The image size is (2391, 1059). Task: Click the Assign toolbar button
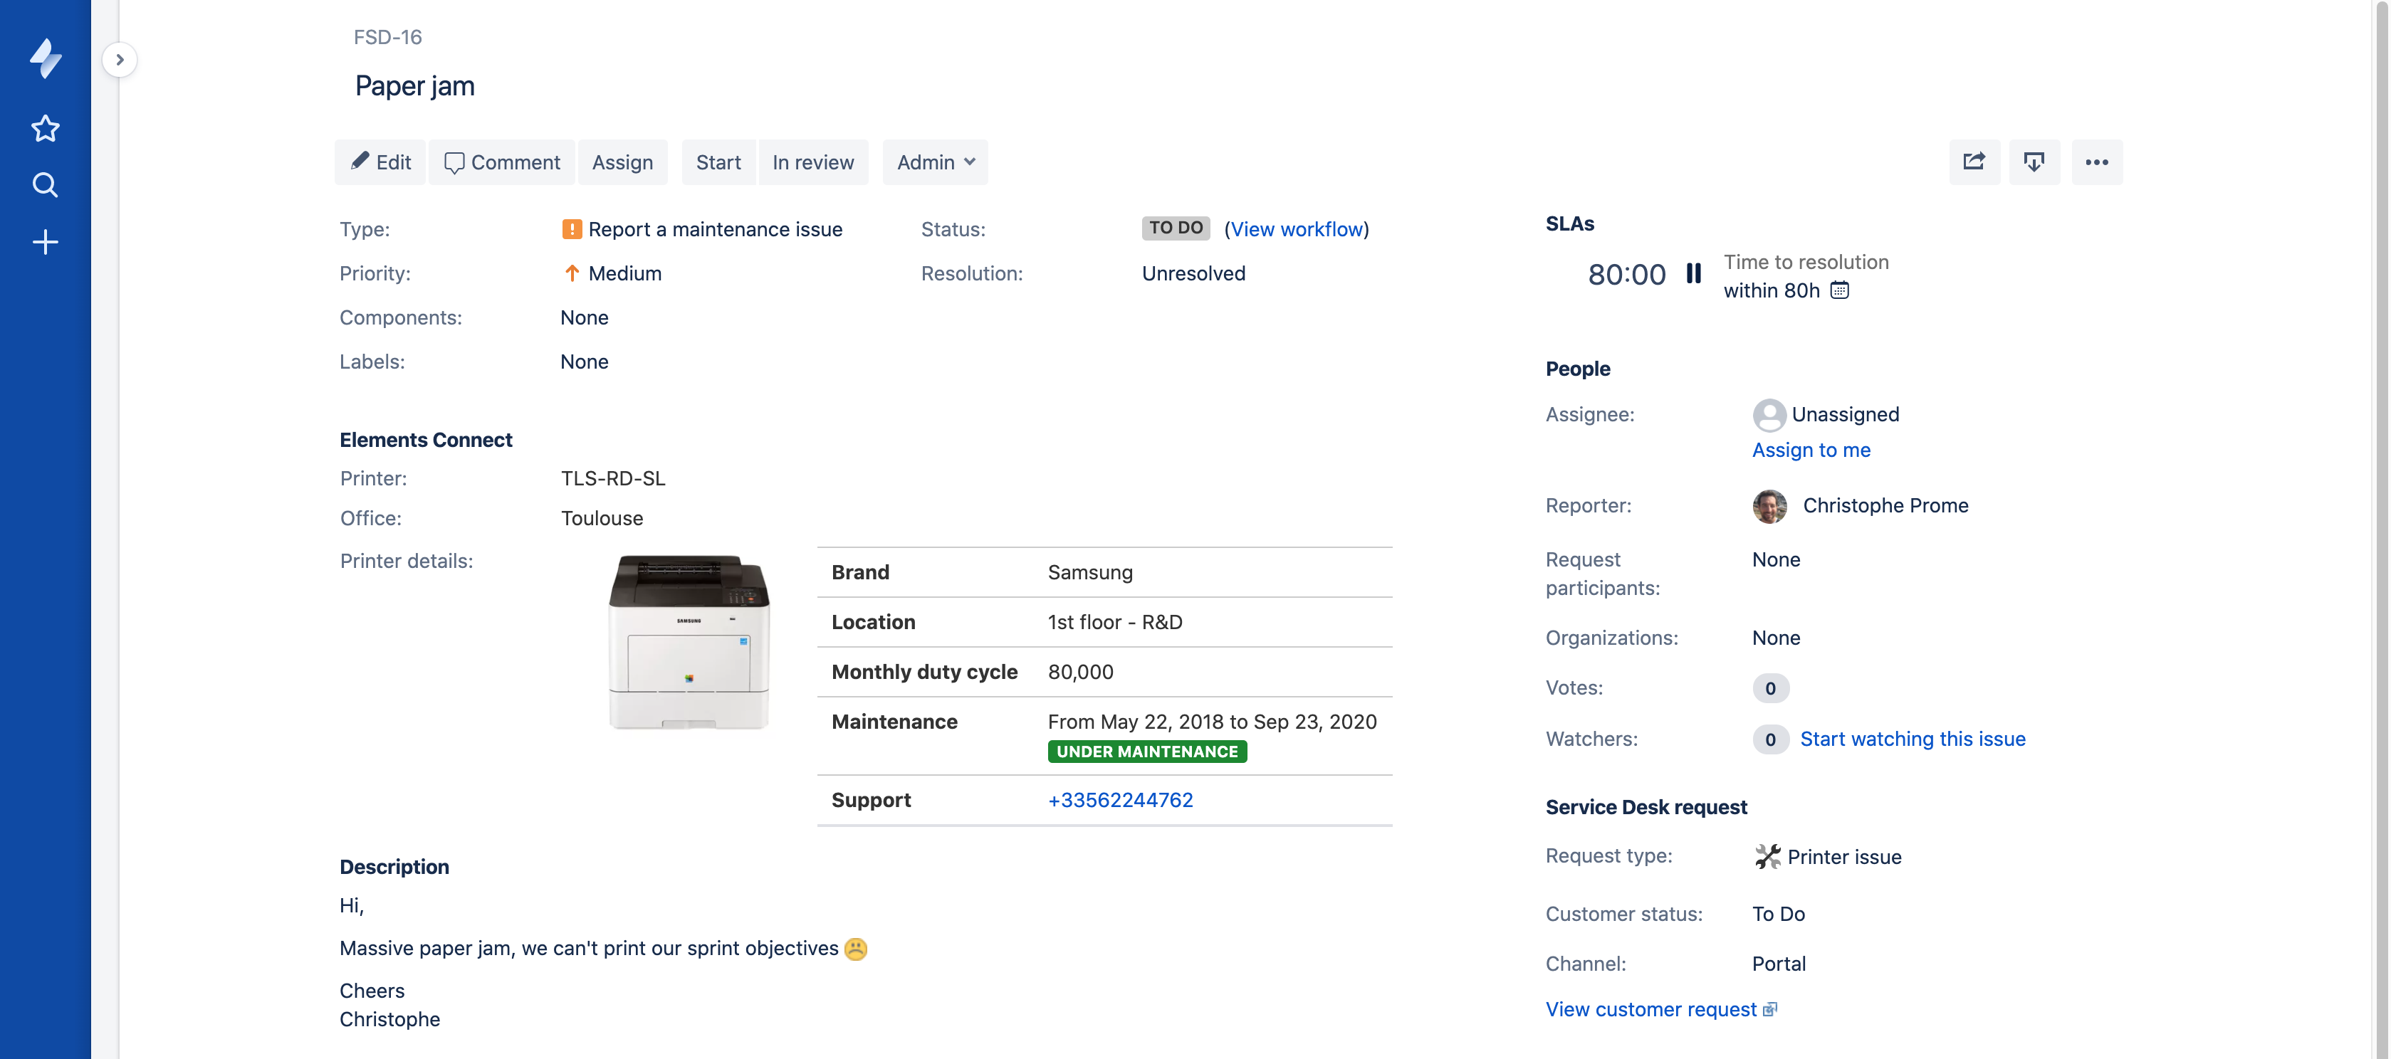622,162
